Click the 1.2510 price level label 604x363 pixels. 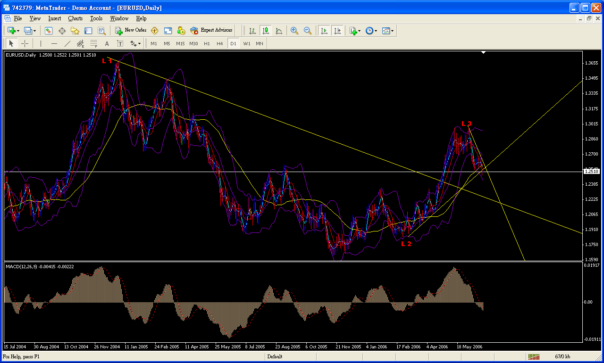coord(592,172)
